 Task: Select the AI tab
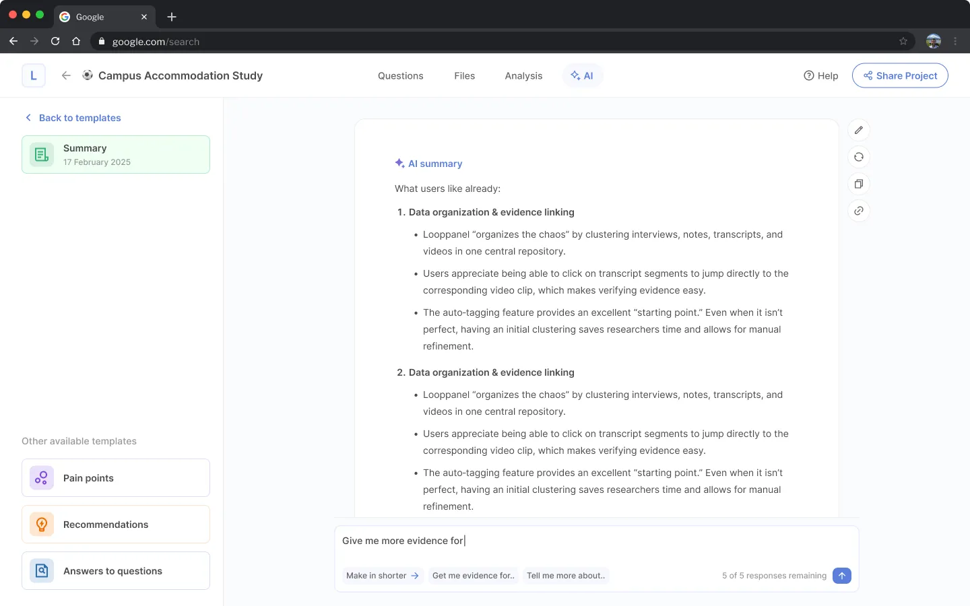(x=583, y=75)
